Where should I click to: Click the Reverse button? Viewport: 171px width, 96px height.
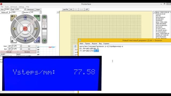(27, 52)
